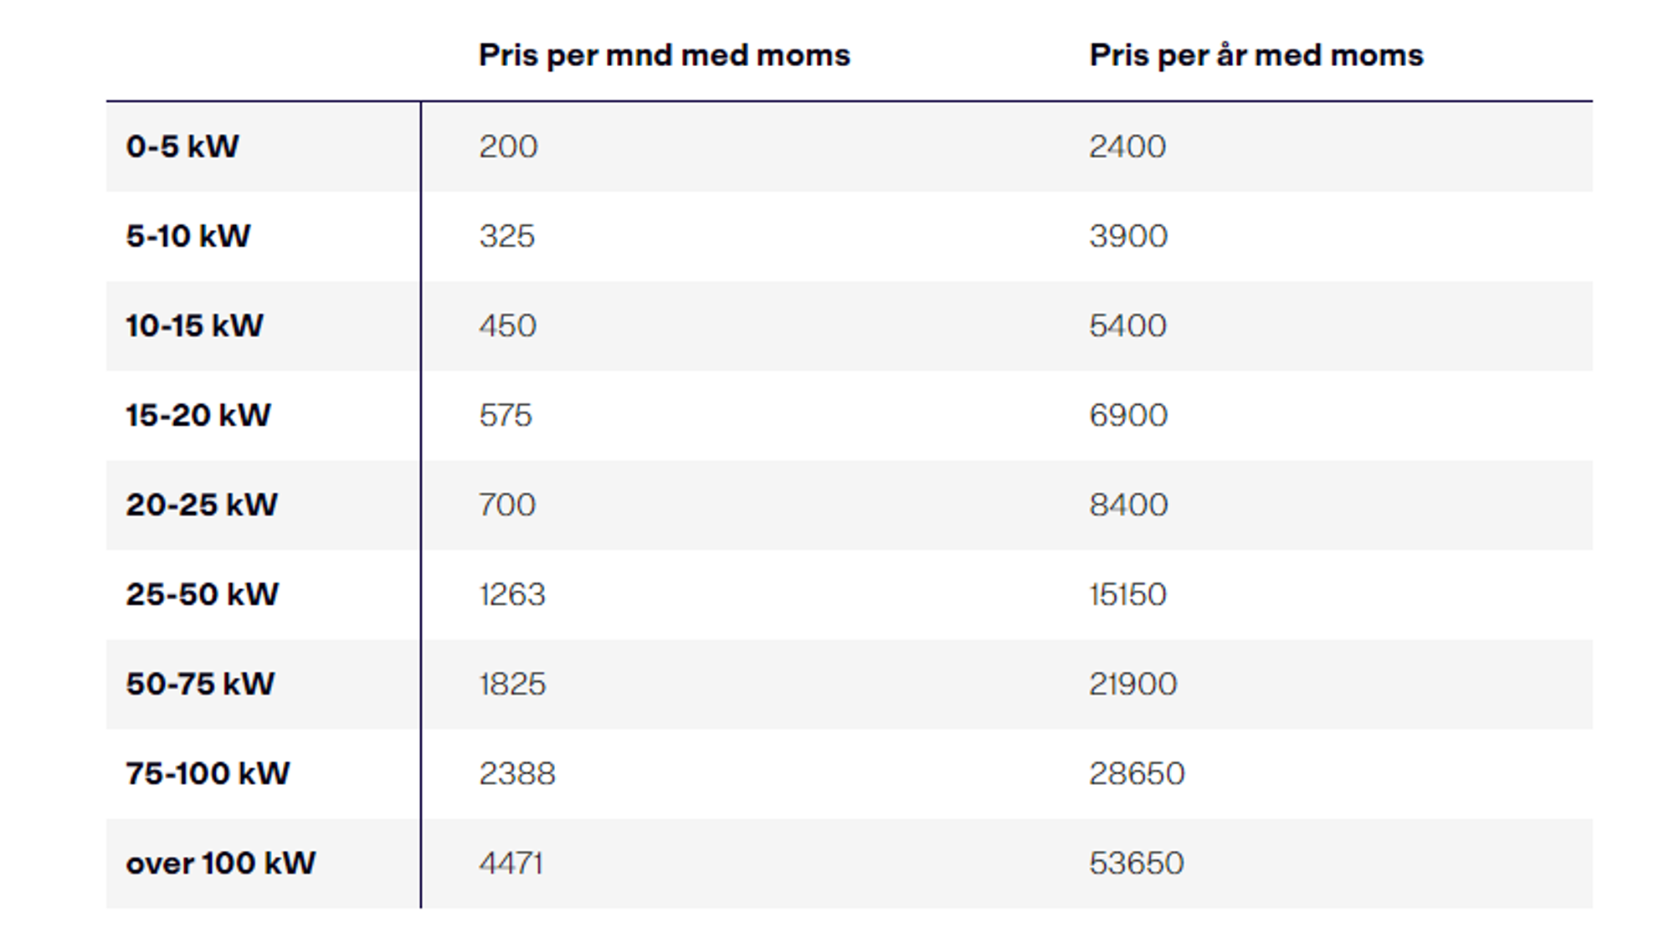1674x943 pixels.
Task: Click the yearly price 2400 cell
Action: [x=1127, y=146]
